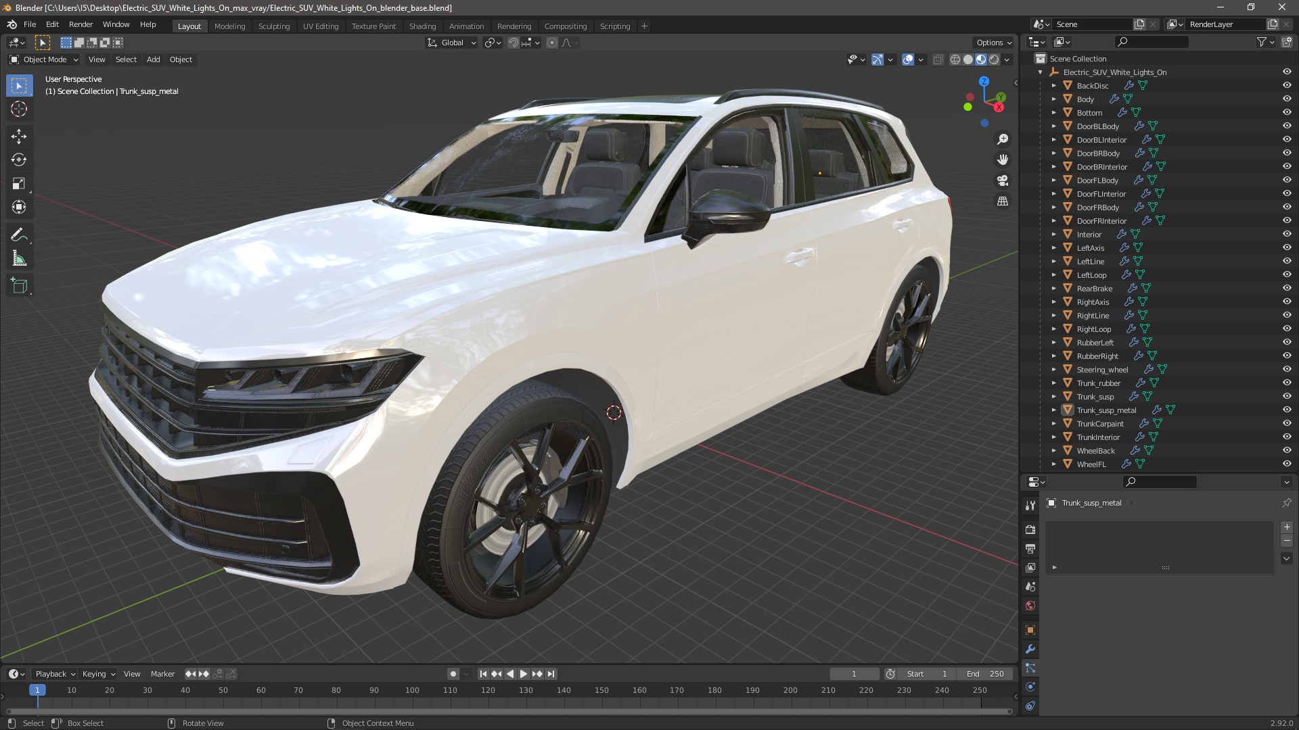Click the Scene name field
This screenshot has height=730, width=1299.
click(1093, 24)
